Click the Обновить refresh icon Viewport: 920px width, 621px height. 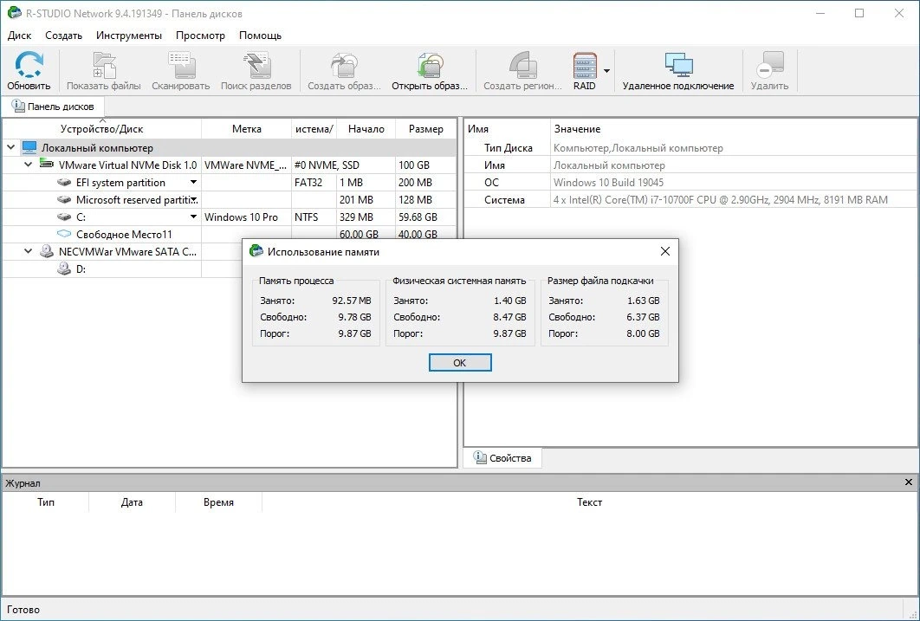coord(29,64)
